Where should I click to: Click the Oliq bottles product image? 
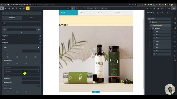96,59
